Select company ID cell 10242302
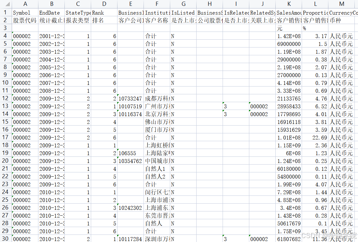This screenshot has width=358, height=242. point(131,208)
